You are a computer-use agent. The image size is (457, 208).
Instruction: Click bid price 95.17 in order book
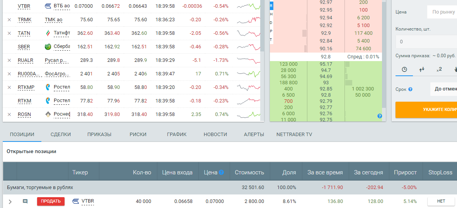[326, 64]
